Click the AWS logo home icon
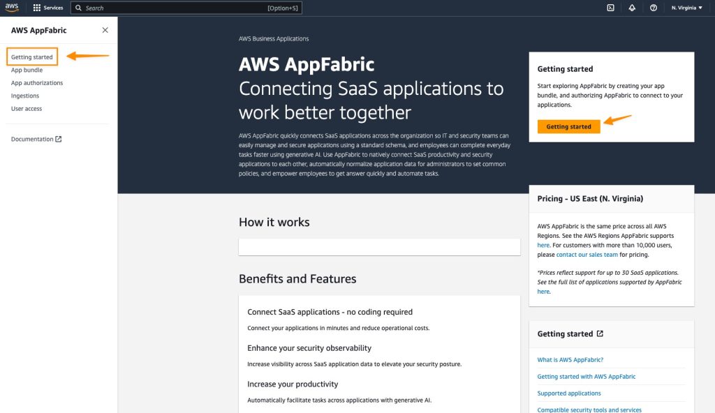This screenshot has height=413, width=715. coord(12,8)
